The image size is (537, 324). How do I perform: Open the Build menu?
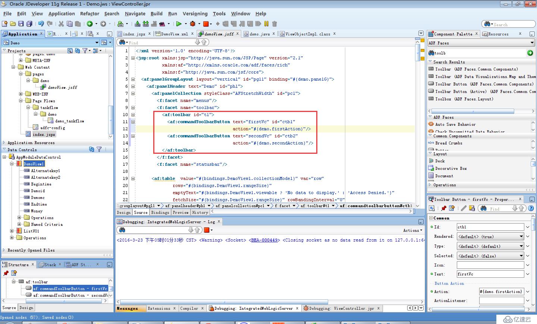click(x=156, y=13)
